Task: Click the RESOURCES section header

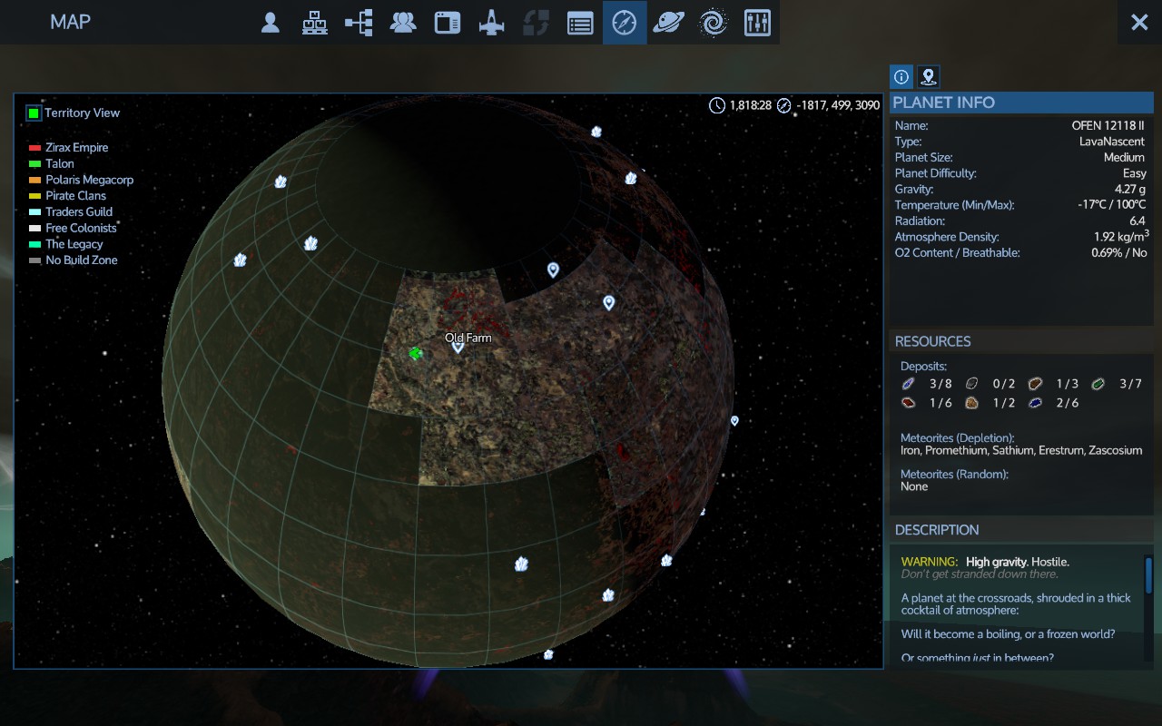Action: point(932,341)
